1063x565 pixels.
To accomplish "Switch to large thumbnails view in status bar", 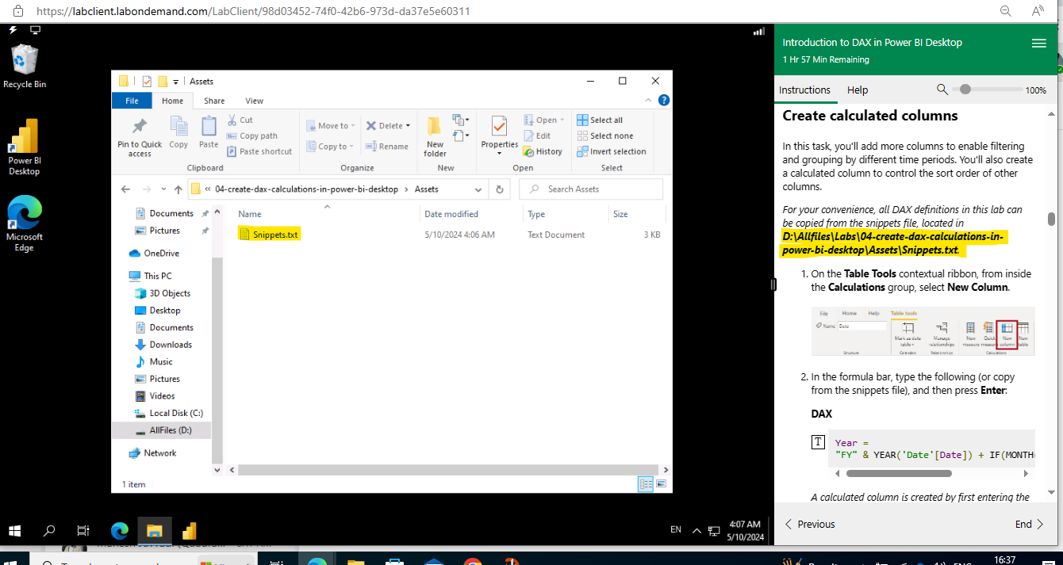I will (x=661, y=483).
